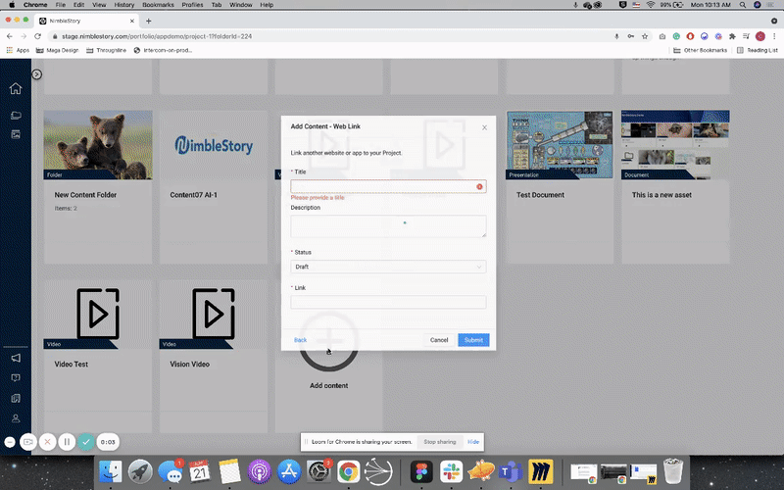Go Back using the dialog's Back link
This screenshot has height=490, width=784.
click(300, 340)
